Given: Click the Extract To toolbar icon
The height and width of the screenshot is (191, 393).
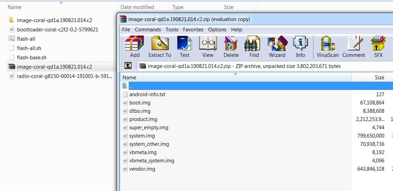Looking at the screenshot, I should pyautogui.click(x=159, y=46).
